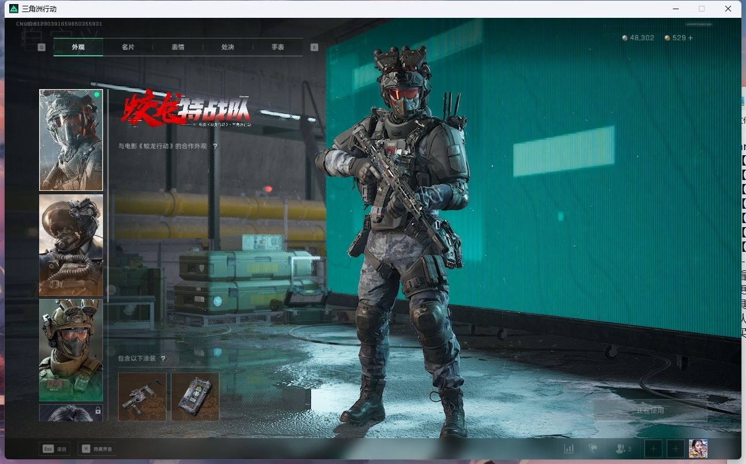Screen dimensions: 746x464
Task: Open the 处决 tab
Action: click(x=228, y=47)
